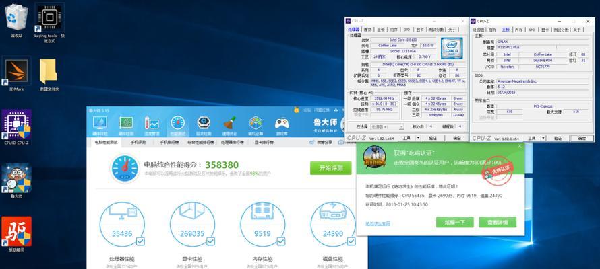This screenshot has width=600, height=269.
Task: Click 查看详情 button in popup
Action: [x=498, y=222]
